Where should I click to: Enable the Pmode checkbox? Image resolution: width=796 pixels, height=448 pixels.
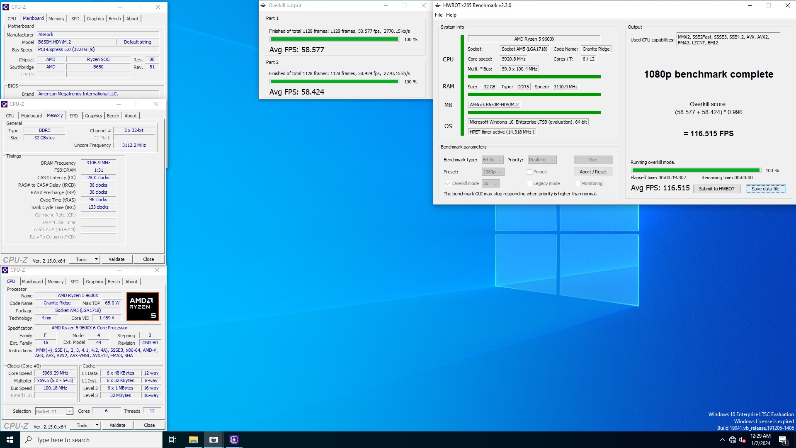coord(529,172)
